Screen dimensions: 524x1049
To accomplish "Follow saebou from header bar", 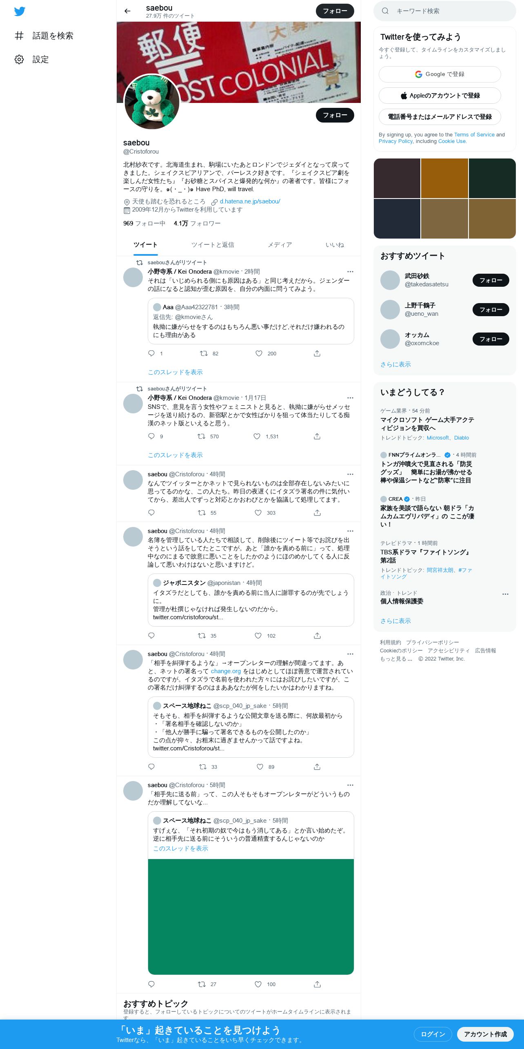I will [x=335, y=11].
